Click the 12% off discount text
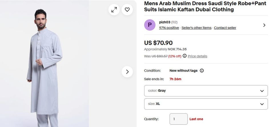274x127 pixels. point(175,56)
